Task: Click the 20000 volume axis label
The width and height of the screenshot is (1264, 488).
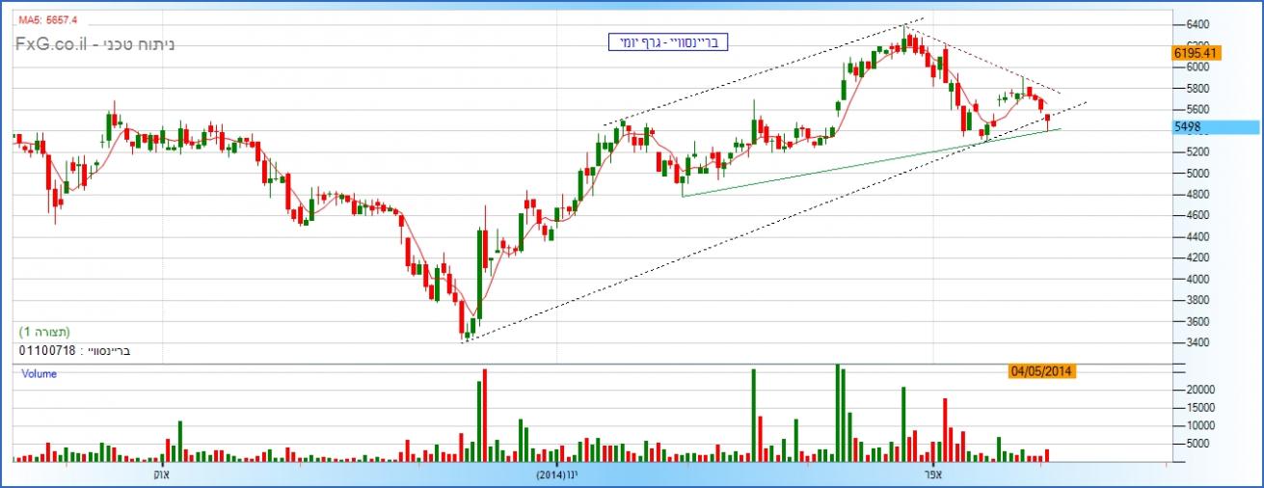Action: click(x=1198, y=389)
